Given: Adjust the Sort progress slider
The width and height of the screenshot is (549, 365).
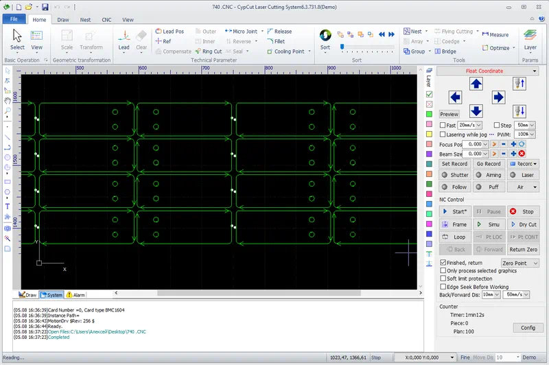Looking at the screenshot, I should point(341,47).
